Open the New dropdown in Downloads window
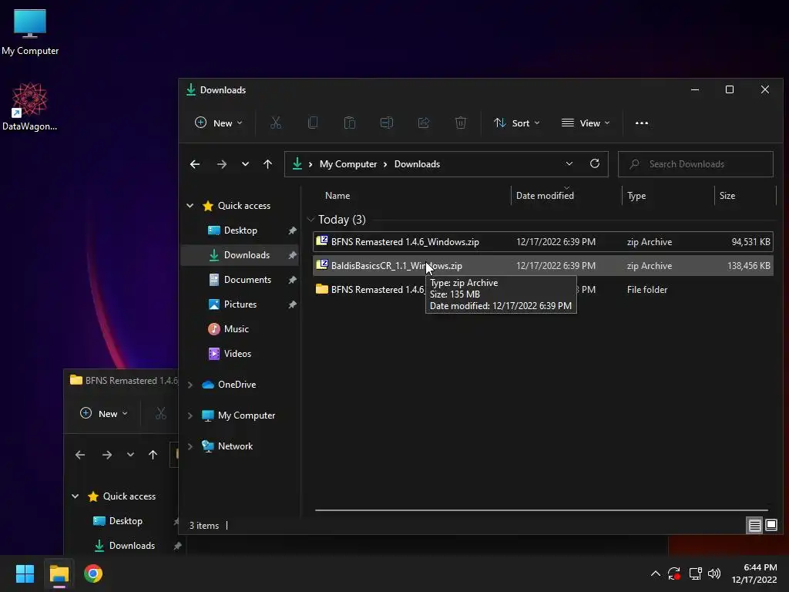This screenshot has height=592, width=789. coord(218,123)
